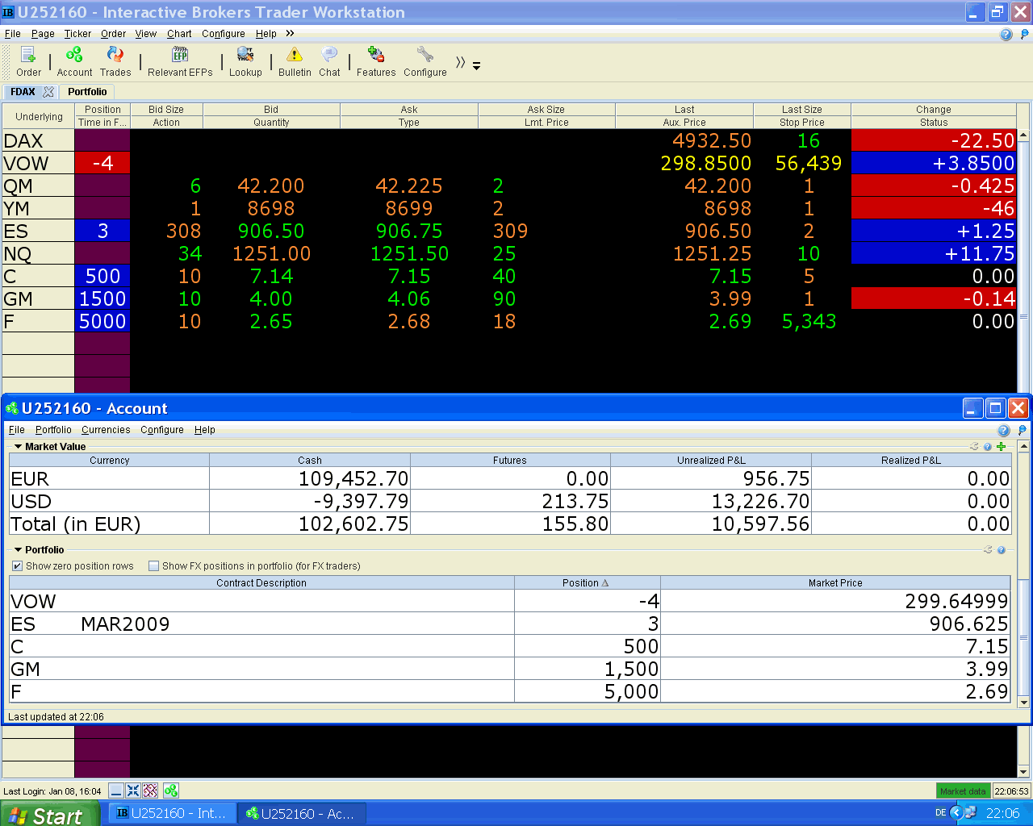The width and height of the screenshot is (1033, 826).
Task: Click the green account icon in status bar
Action: [171, 791]
